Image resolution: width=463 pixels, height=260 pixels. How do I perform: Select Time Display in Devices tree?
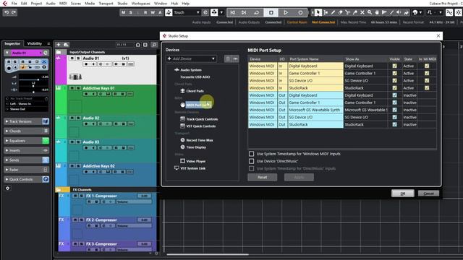pyautogui.click(x=196, y=147)
